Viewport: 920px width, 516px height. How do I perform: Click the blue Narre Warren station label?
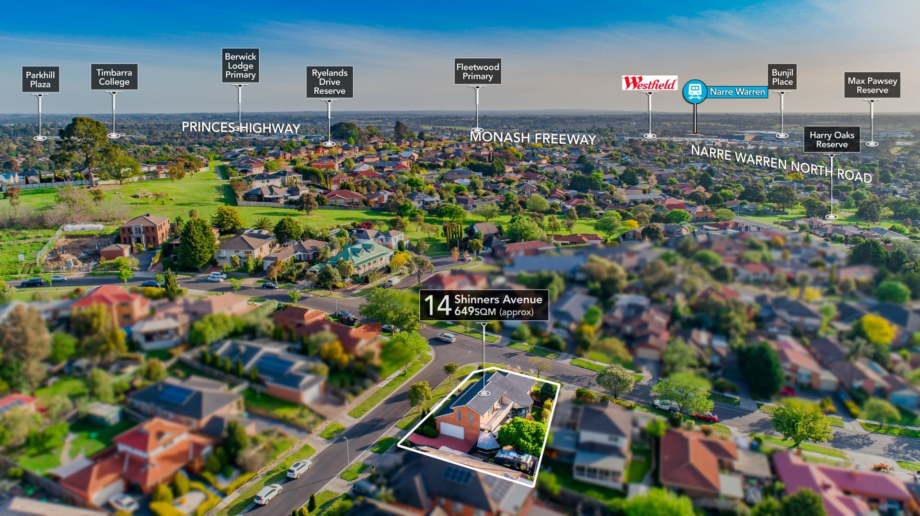tap(737, 92)
